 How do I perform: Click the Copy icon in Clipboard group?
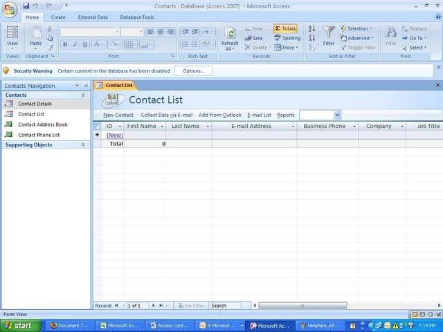(50, 38)
